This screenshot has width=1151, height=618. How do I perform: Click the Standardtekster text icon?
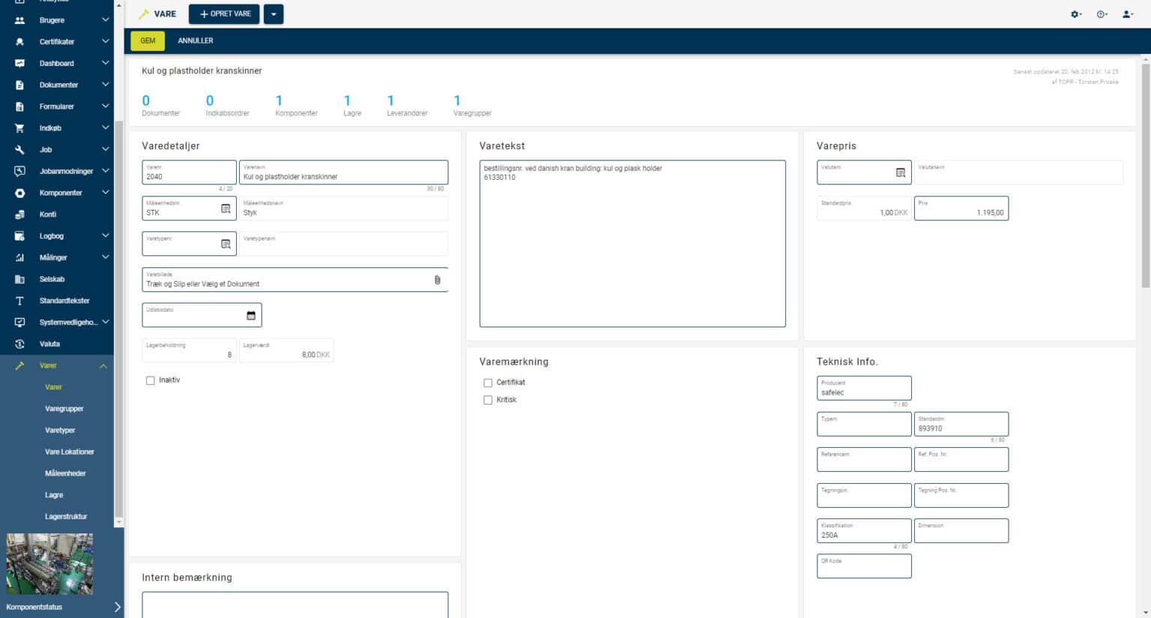tap(19, 301)
